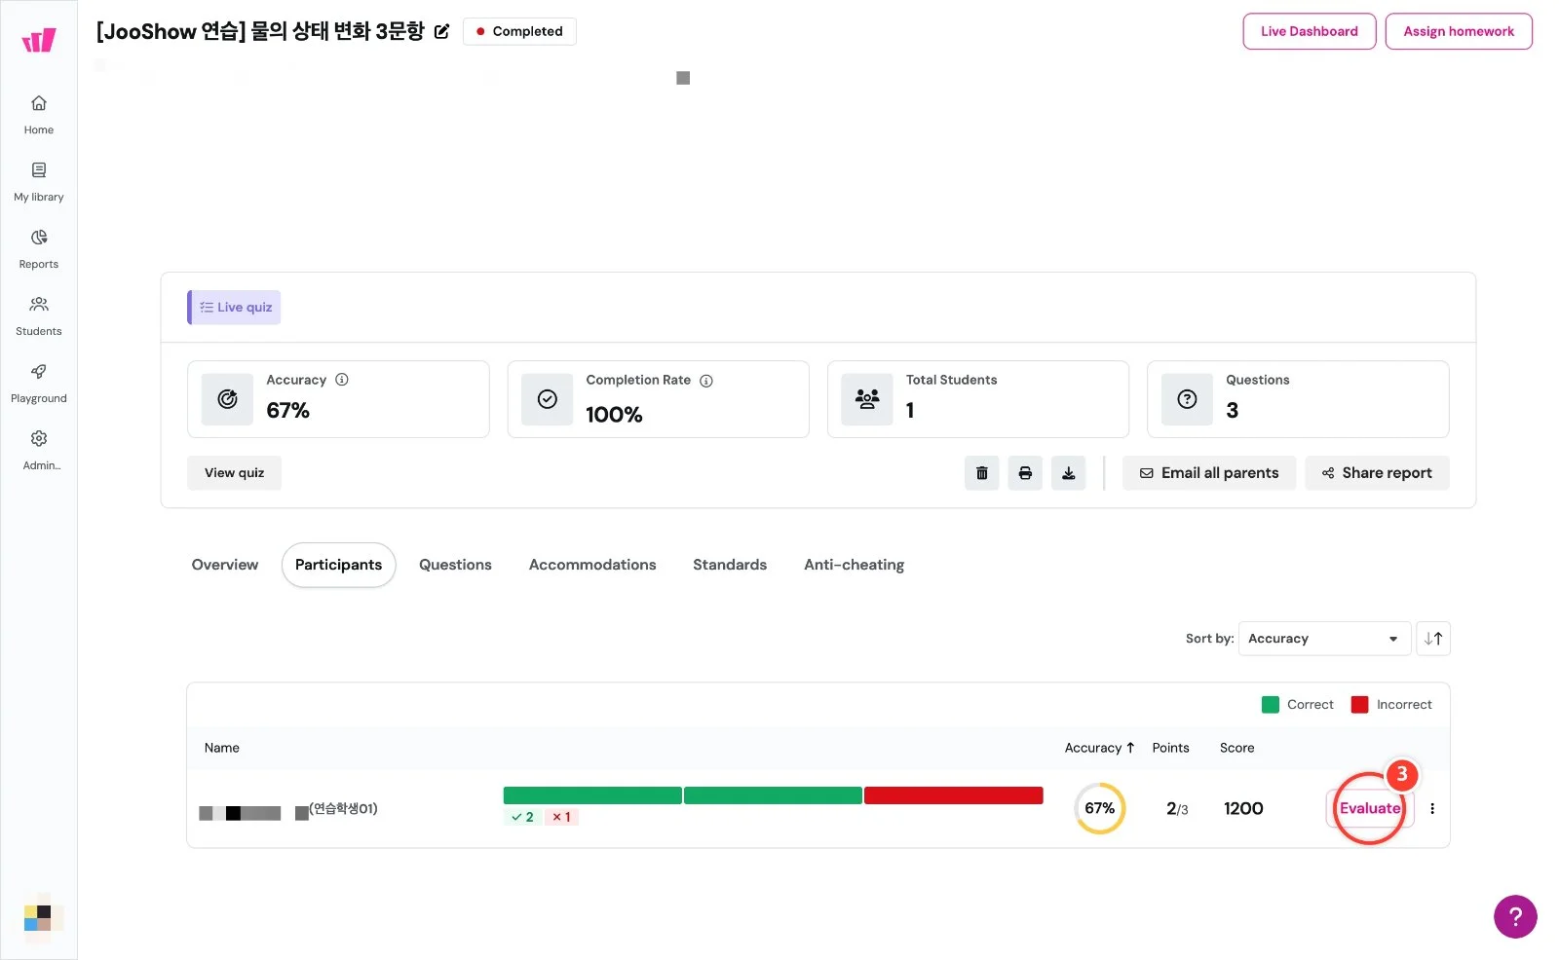Show Accuracy info tooltip
1559x960 pixels.
pos(342,380)
